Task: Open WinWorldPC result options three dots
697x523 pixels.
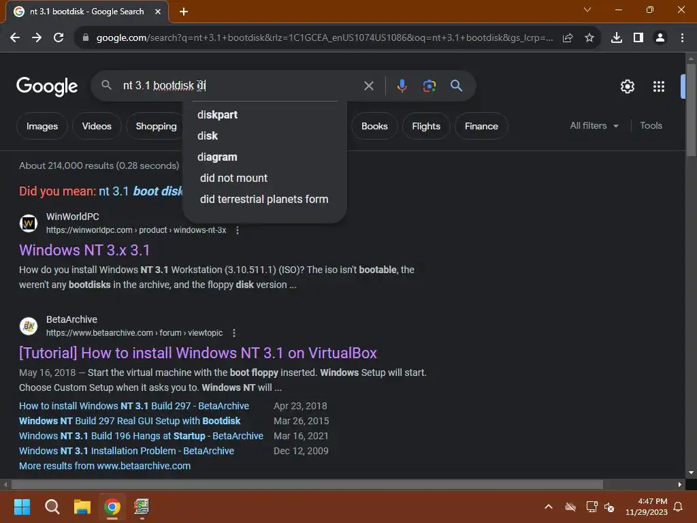Action: click(x=238, y=230)
